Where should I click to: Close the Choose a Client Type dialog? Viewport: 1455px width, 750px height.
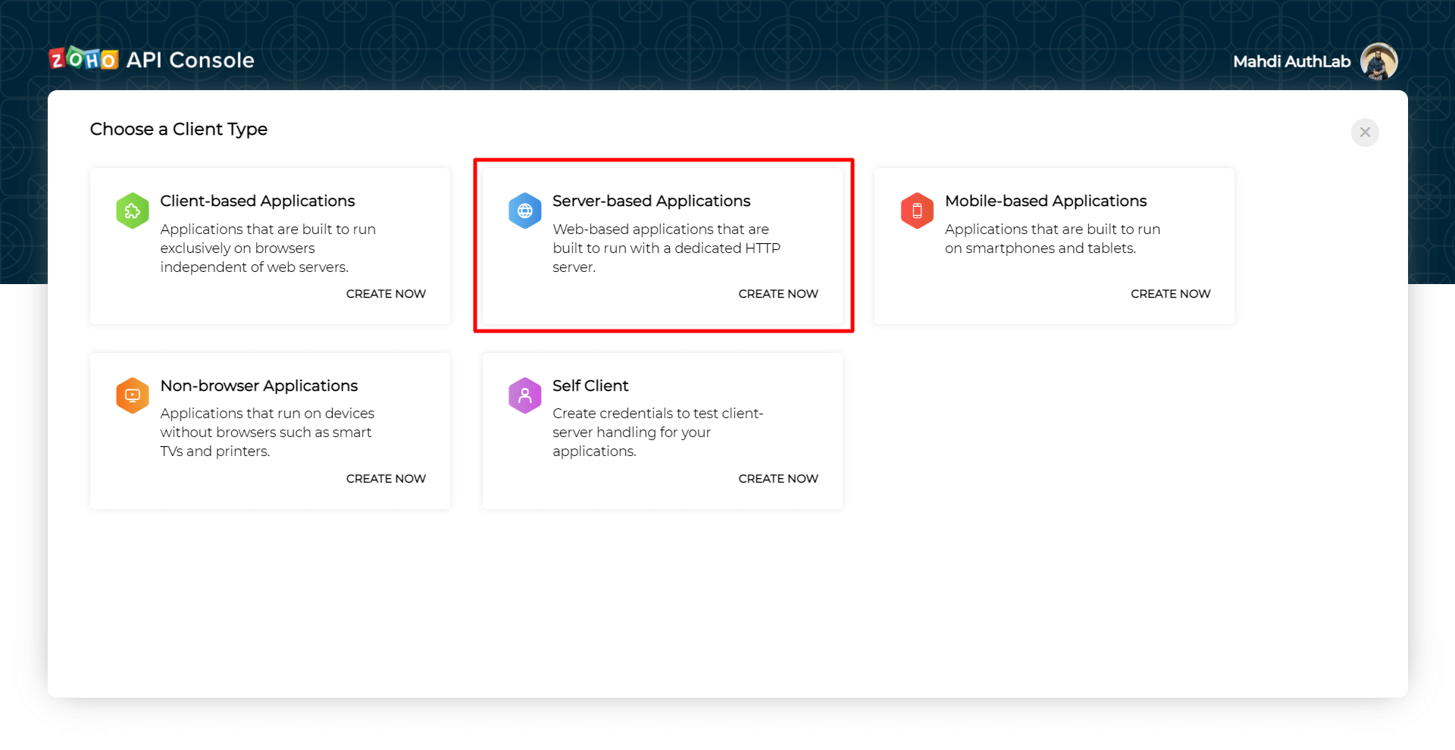click(x=1365, y=133)
